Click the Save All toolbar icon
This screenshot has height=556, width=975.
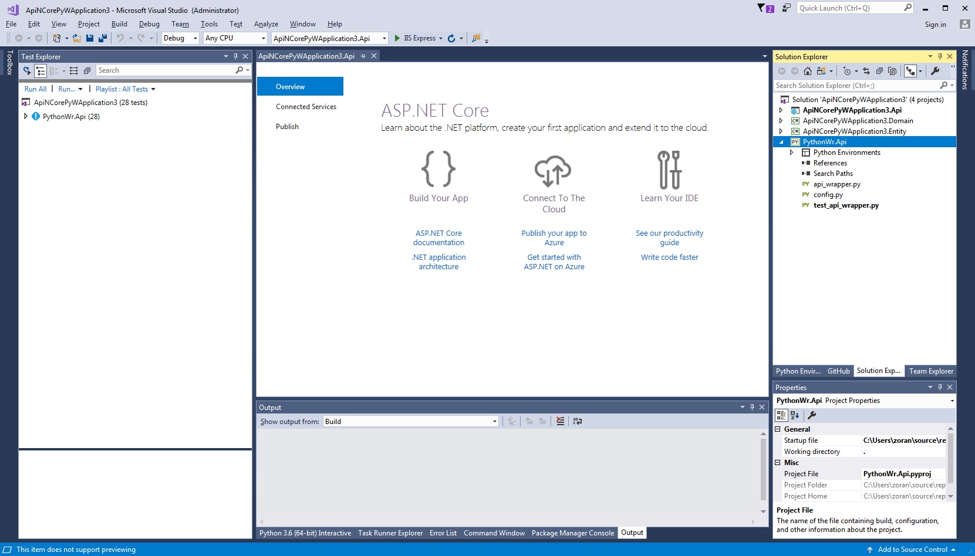click(102, 38)
